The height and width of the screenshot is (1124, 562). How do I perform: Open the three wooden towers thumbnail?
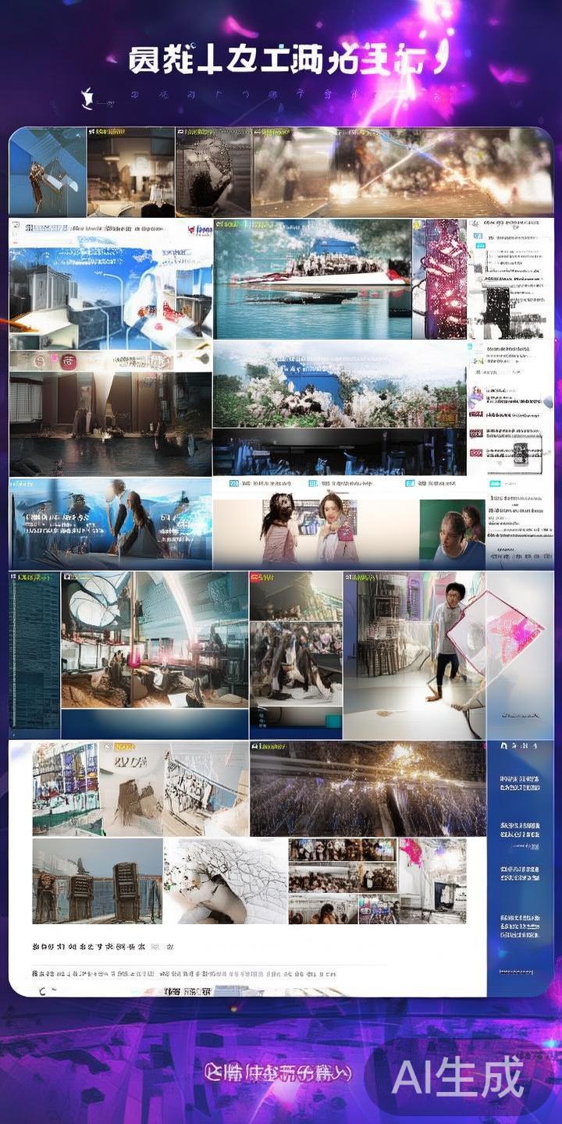click(x=97, y=882)
